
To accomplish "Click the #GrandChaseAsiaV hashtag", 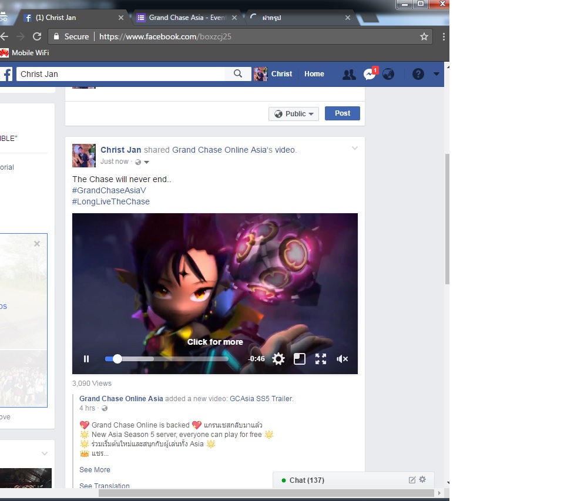I will tap(109, 190).
